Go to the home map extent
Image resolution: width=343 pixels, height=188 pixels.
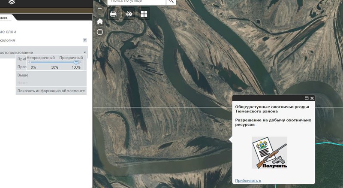(x=100, y=21)
